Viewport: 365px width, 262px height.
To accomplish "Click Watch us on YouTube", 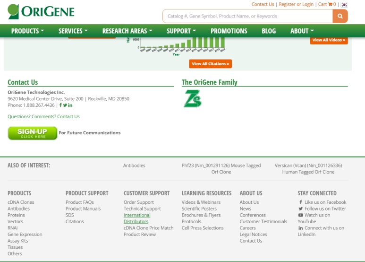I will 314,218.
